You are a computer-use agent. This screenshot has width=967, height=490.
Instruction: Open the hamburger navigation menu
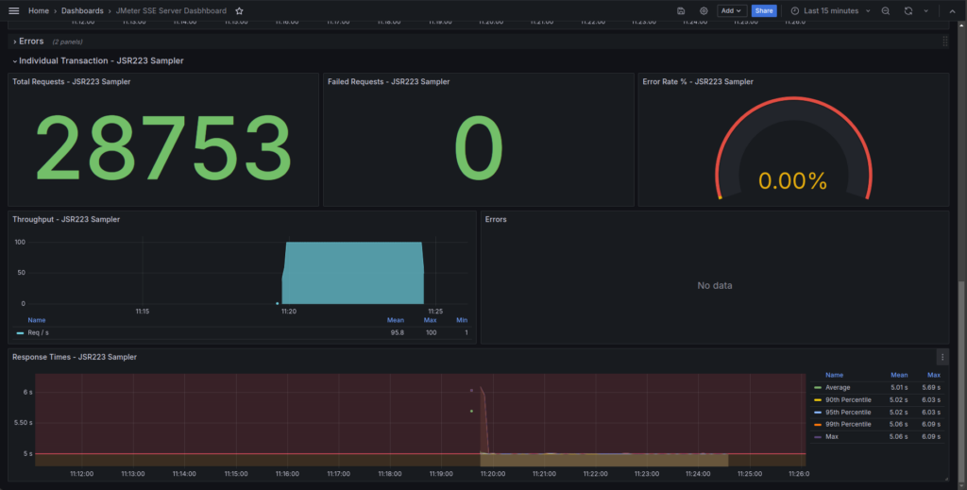coord(13,11)
